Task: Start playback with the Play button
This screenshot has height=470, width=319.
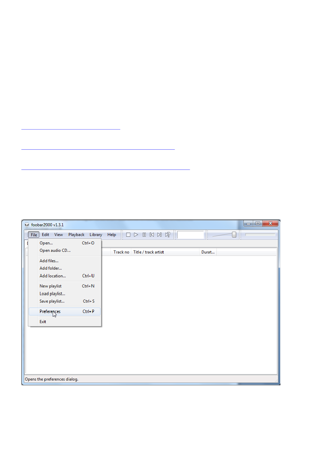Action: point(136,235)
